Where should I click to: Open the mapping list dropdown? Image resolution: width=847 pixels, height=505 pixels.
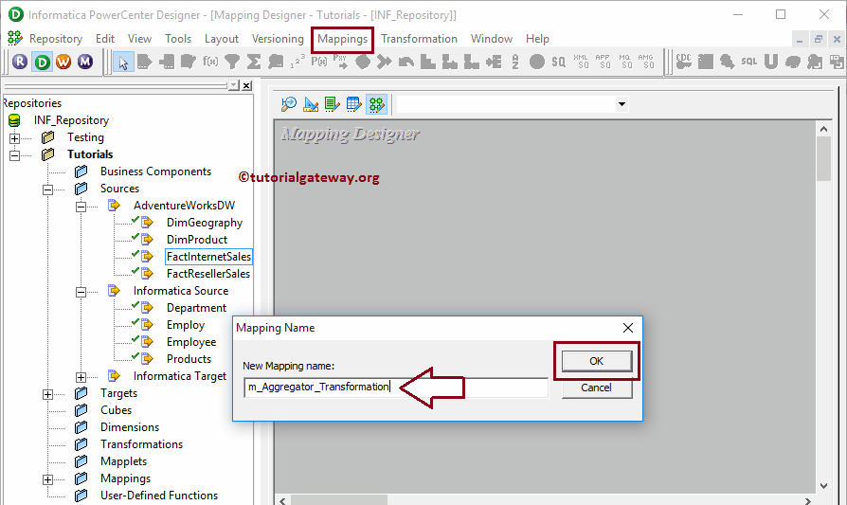(622, 103)
